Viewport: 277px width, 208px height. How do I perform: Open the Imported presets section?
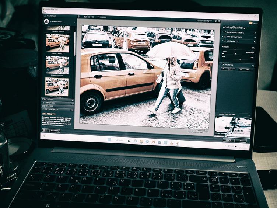[x=57, y=103]
